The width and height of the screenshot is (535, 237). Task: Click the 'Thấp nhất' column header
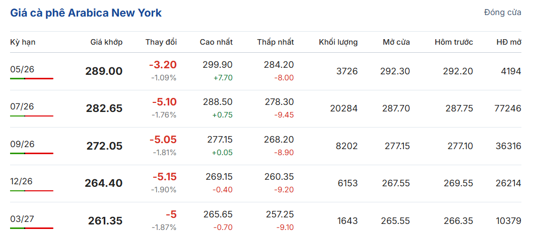pos(275,42)
